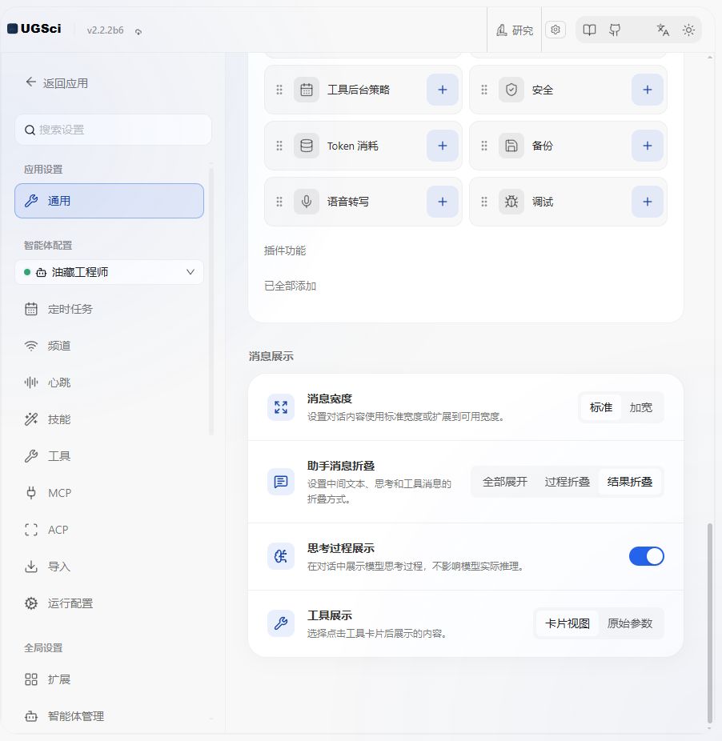This screenshot has height=741, width=722.
Task: Click the brain icon beside 思考过程展示
Action: [x=281, y=556]
